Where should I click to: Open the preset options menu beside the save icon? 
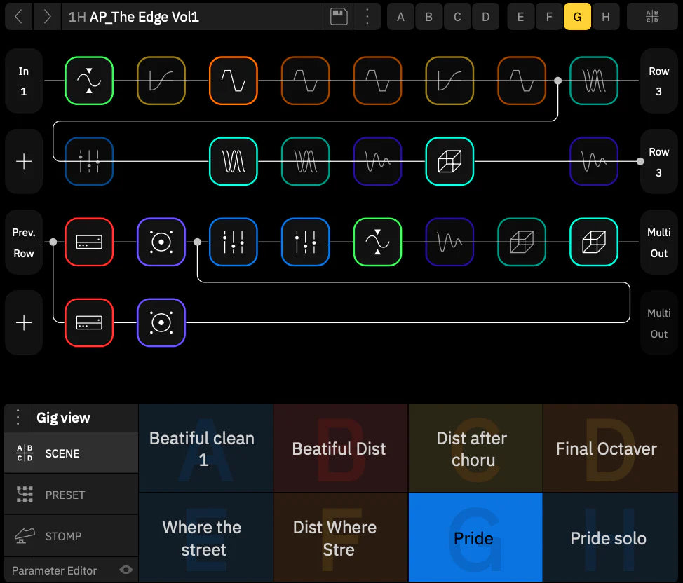pos(367,16)
